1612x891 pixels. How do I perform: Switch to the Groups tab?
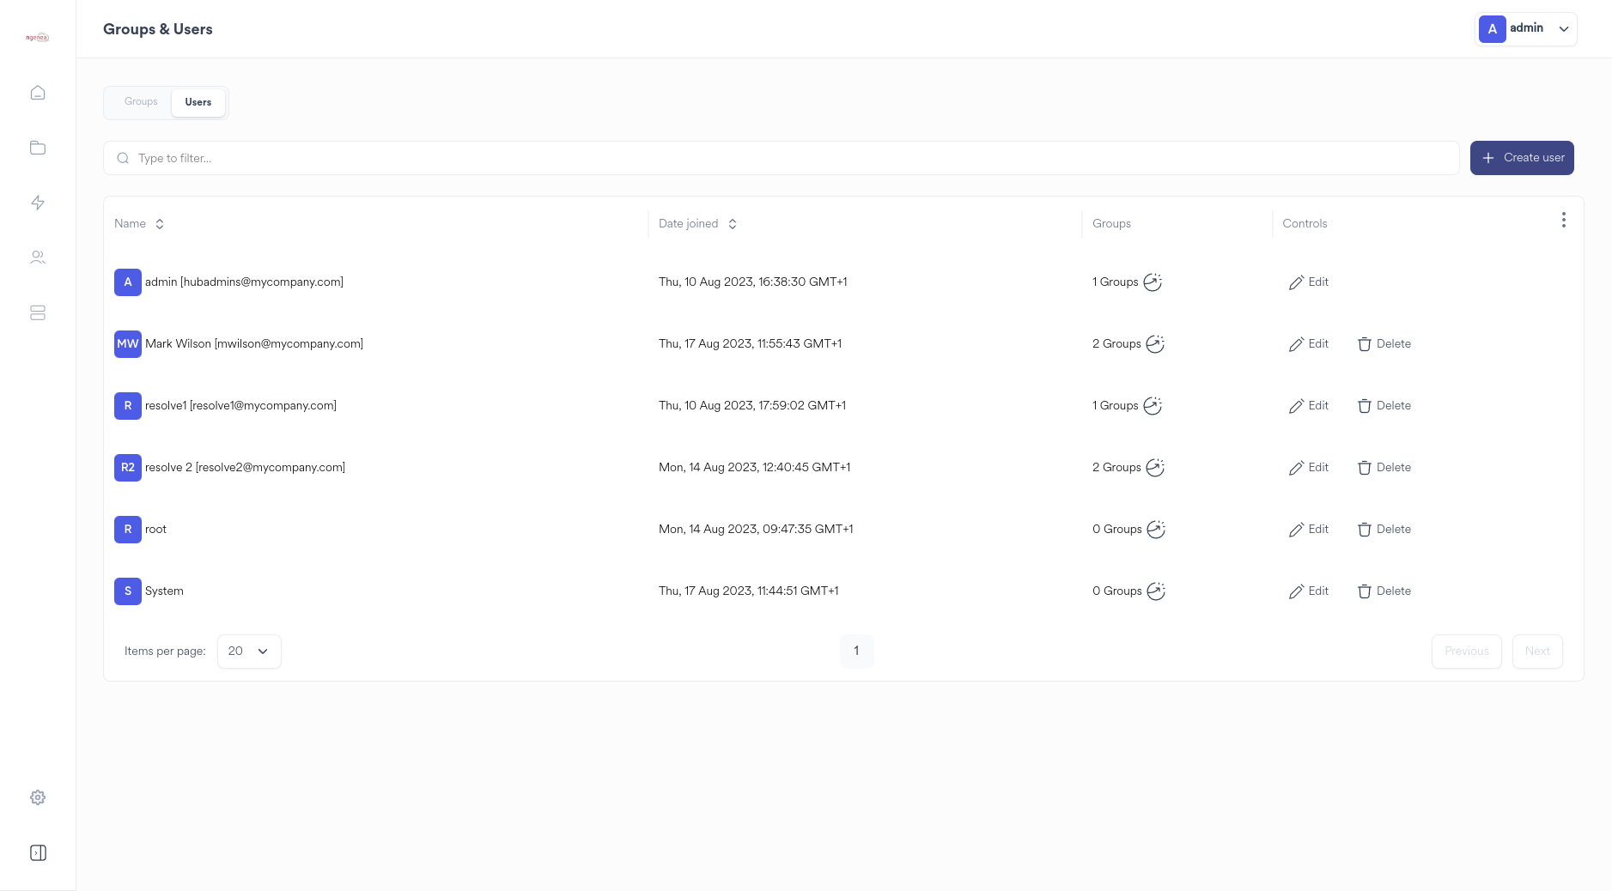(x=140, y=101)
